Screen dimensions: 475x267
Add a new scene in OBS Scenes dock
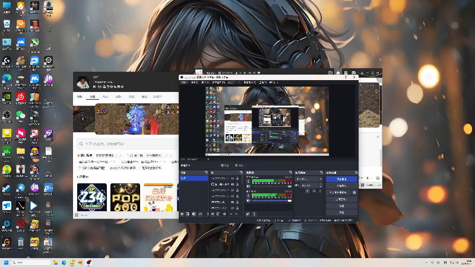pos(182,214)
